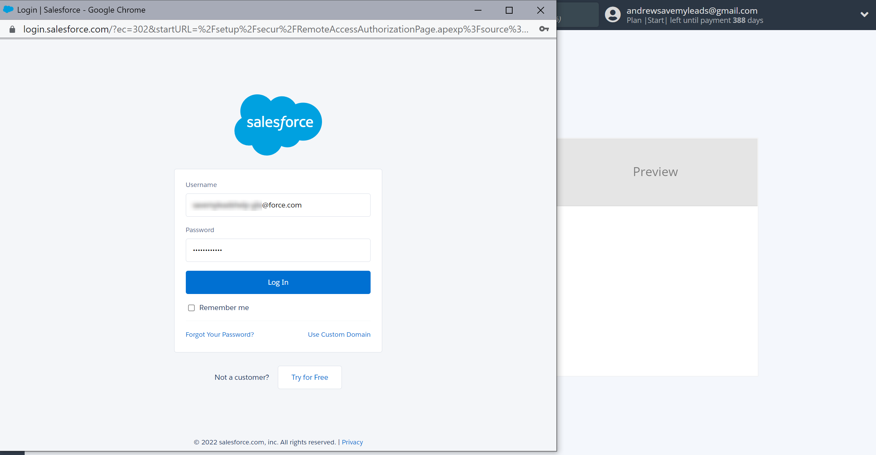Click the Salesforce cloud logo
The height and width of the screenshot is (455, 876).
pyautogui.click(x=278, y=125)
